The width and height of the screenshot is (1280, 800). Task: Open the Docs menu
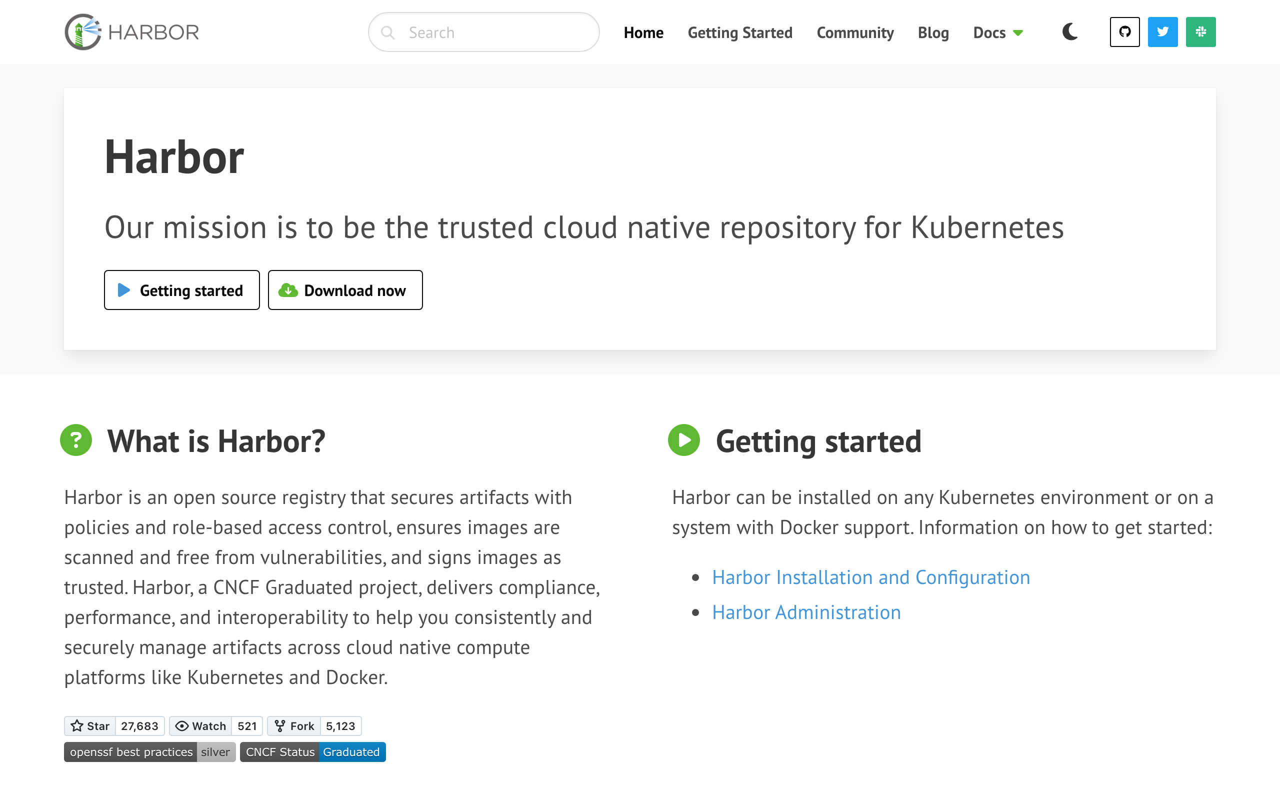pyautogui.click(x=989, y=33)
